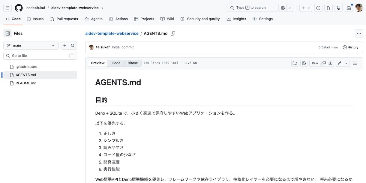The image size is (366, 183).
Task: Open the Security and quality tab
Action: pos(200,19)
